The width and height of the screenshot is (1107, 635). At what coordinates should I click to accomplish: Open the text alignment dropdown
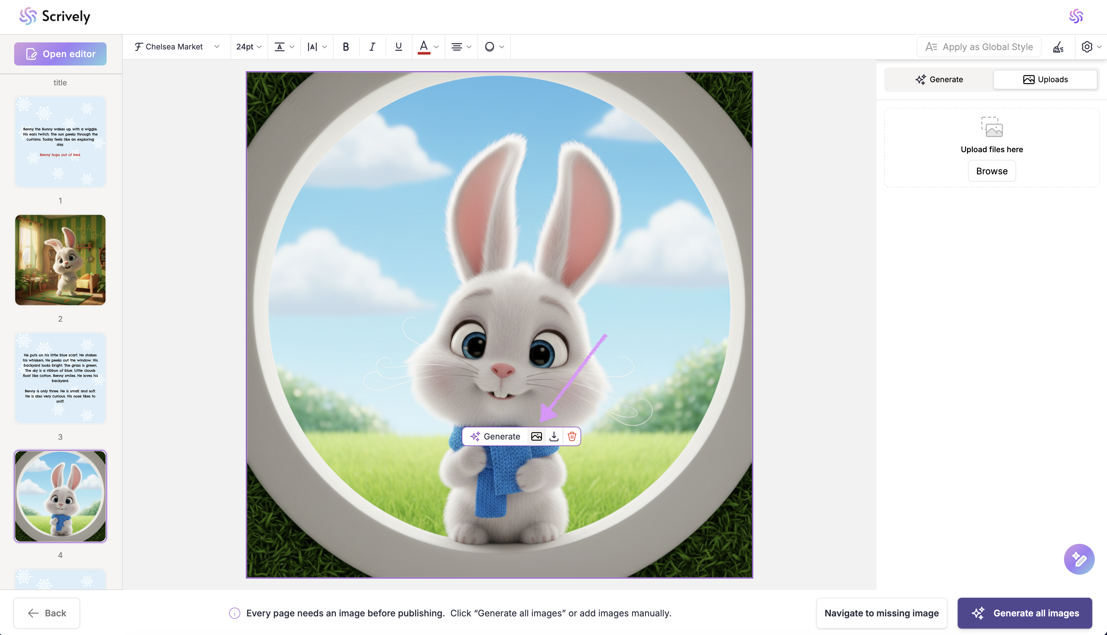(x=461, y=47)
